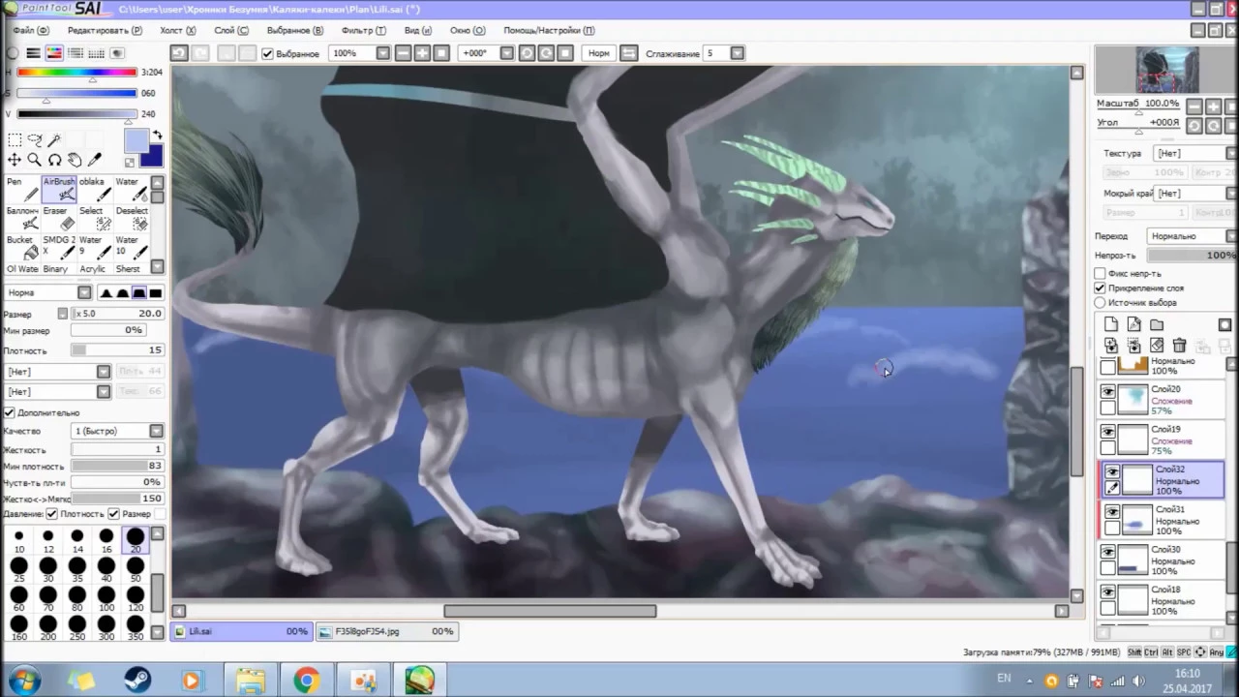
Task: Open the Слой menu
Action: [x=230, y=30]
